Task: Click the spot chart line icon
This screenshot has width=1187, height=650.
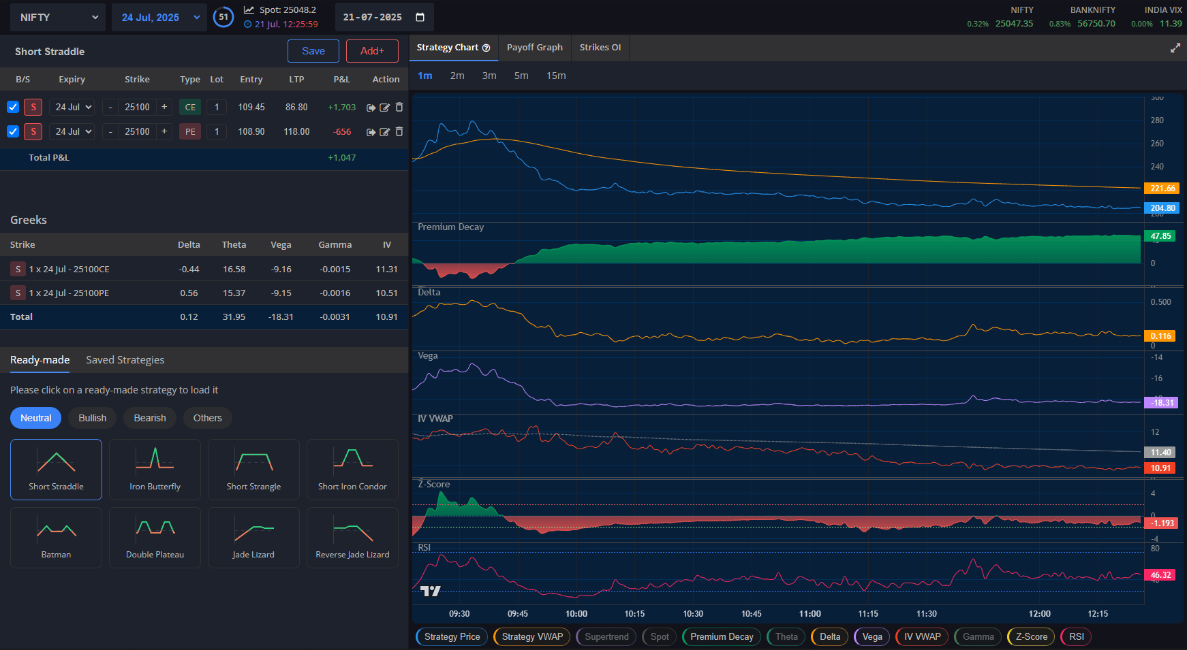Action: 249,10
